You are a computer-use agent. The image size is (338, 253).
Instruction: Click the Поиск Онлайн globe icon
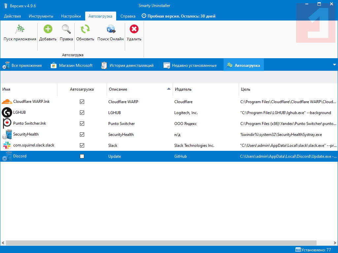point(111,29)
